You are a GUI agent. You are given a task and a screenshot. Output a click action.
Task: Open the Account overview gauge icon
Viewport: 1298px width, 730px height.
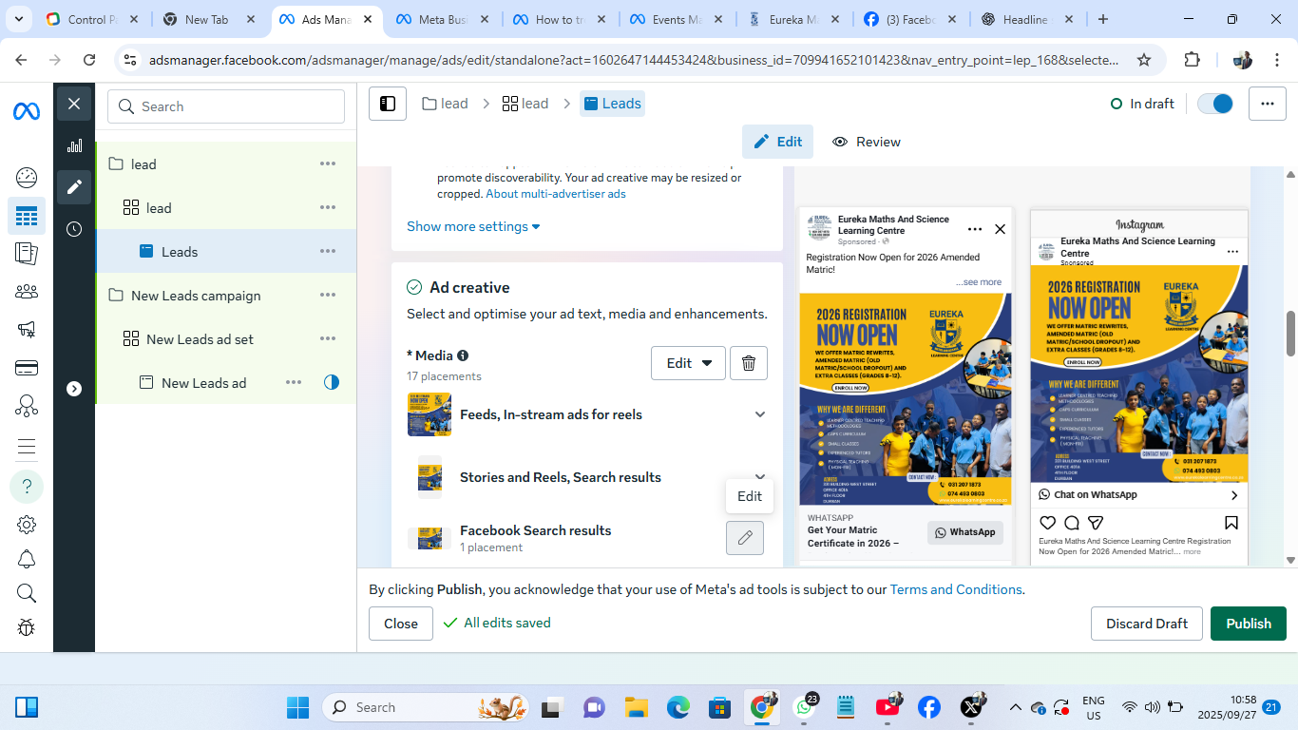coord(27,177)
